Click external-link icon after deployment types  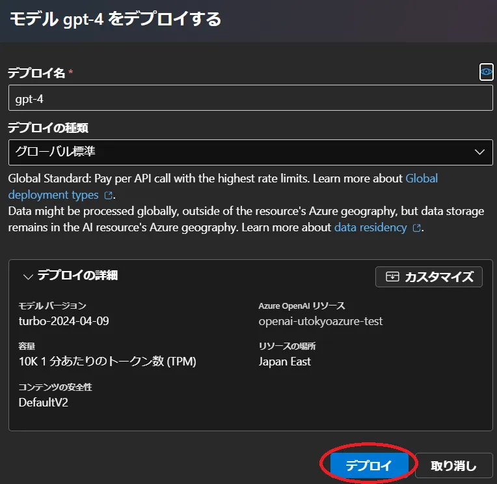point(109,195)
